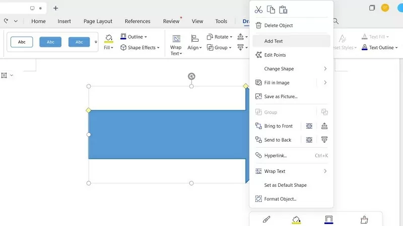
Task: Open the Rotate dropdown in ribbon
Action: pyautogui.click(x=220, y=37)
